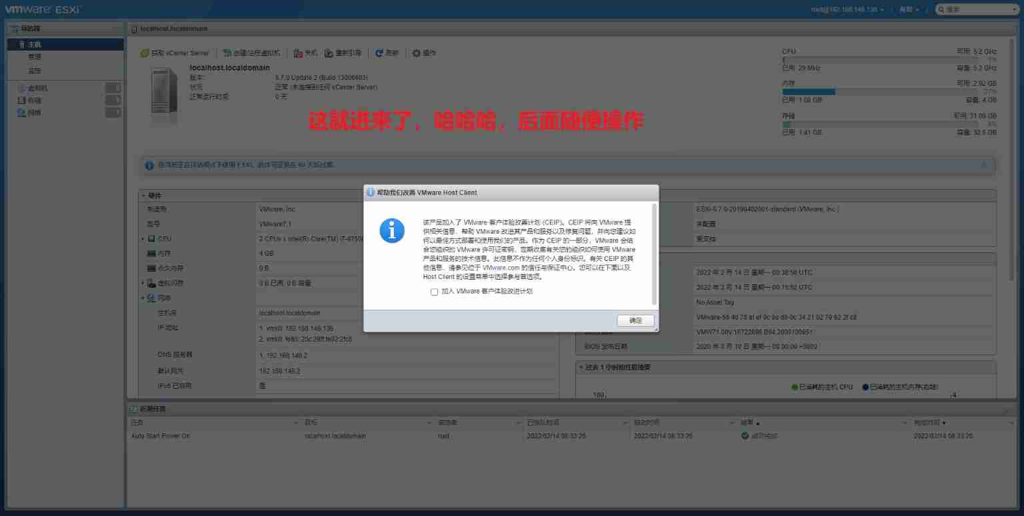Click the small info icon in the dialog title bar
Viewport: 1024px width, 516px height.
tap(371, 192)
